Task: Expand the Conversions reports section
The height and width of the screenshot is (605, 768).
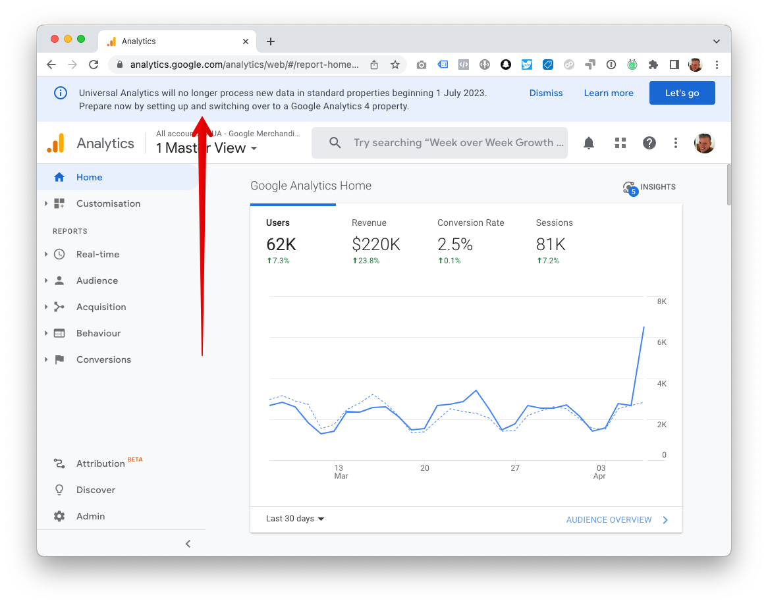Action: (x=46, y=359)
